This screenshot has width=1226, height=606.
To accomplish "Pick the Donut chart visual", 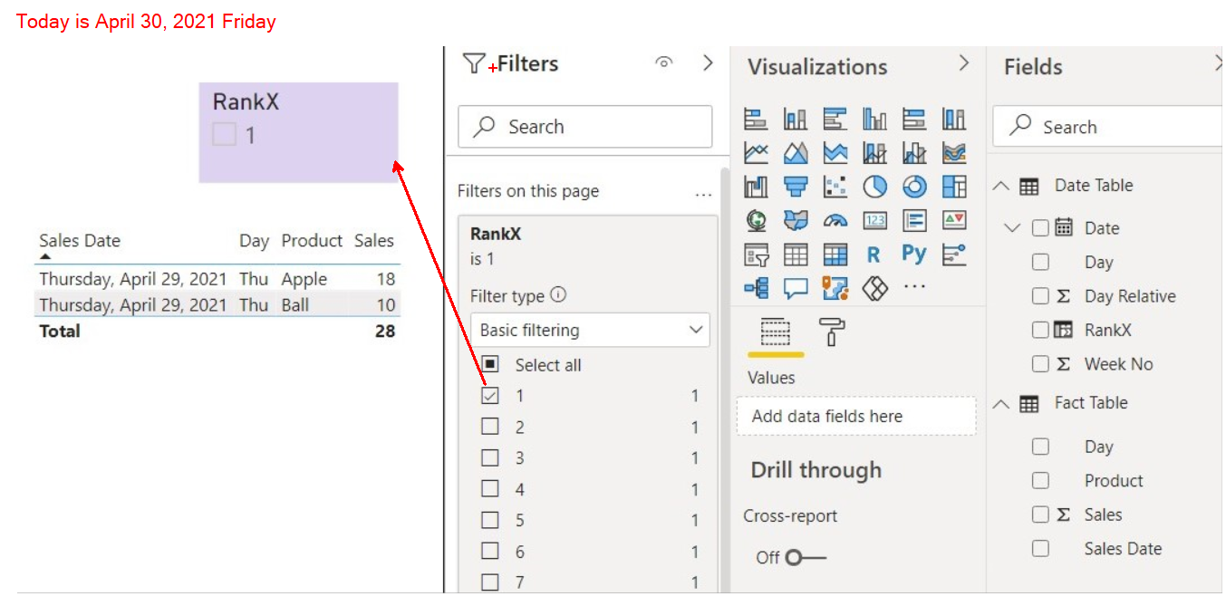I will coord(914,187).
